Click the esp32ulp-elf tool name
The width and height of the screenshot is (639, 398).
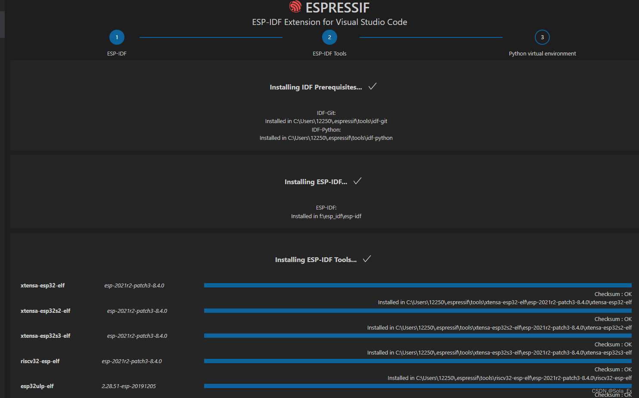[37, 386]
